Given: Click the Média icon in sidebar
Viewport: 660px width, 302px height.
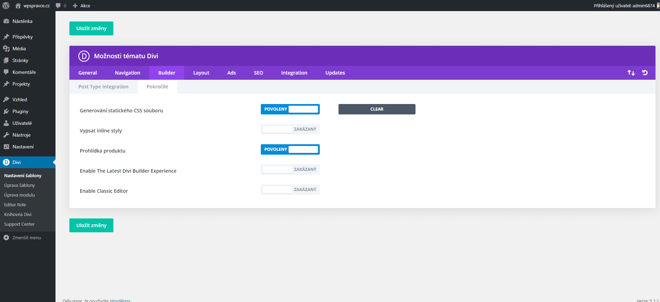Looking at the screenshot, I should (6, 49).
